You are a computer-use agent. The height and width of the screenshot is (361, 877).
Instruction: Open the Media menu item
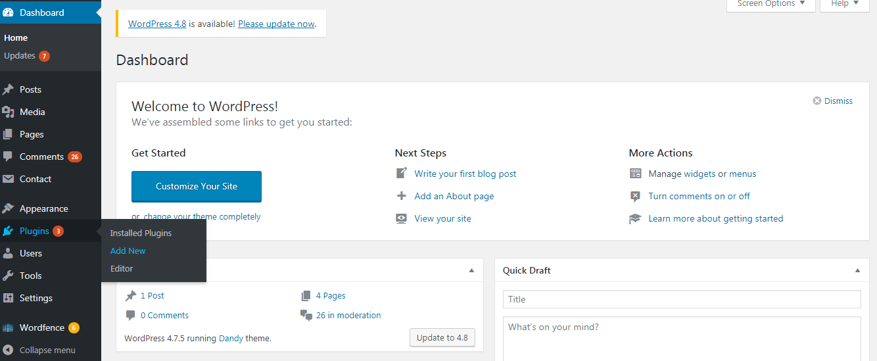point(51,112)
